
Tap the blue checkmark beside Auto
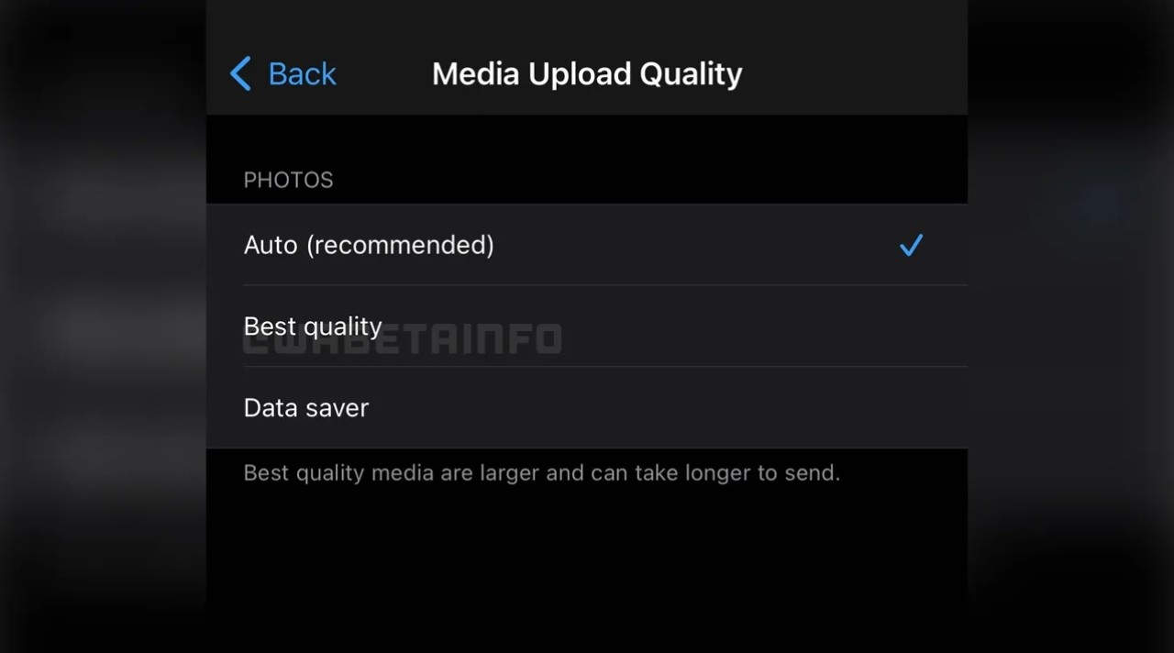pos(911,245)
